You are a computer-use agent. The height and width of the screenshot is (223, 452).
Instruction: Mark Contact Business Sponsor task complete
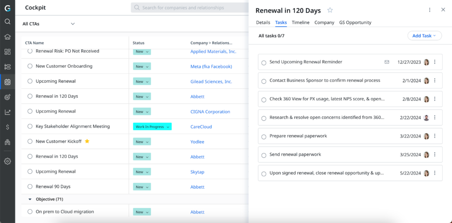coord(264,82)
